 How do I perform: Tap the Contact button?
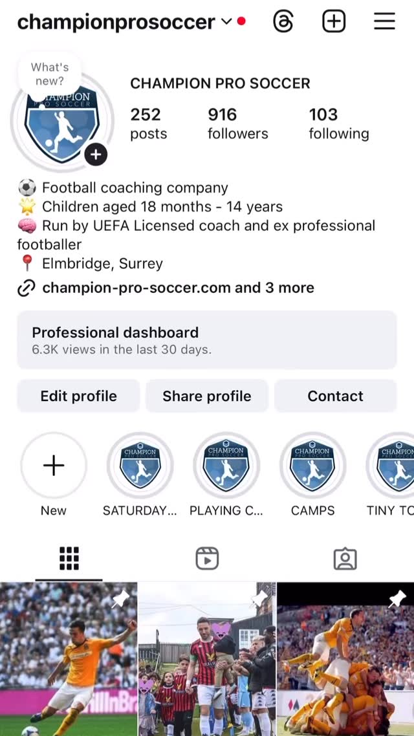click(x=335, y=396)
